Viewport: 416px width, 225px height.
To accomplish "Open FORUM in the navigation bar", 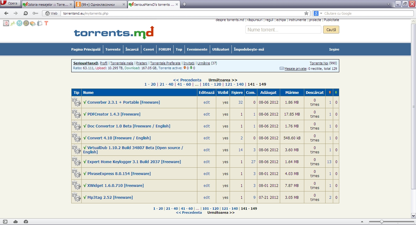I will pyautogui.click(x=165, y=49).
